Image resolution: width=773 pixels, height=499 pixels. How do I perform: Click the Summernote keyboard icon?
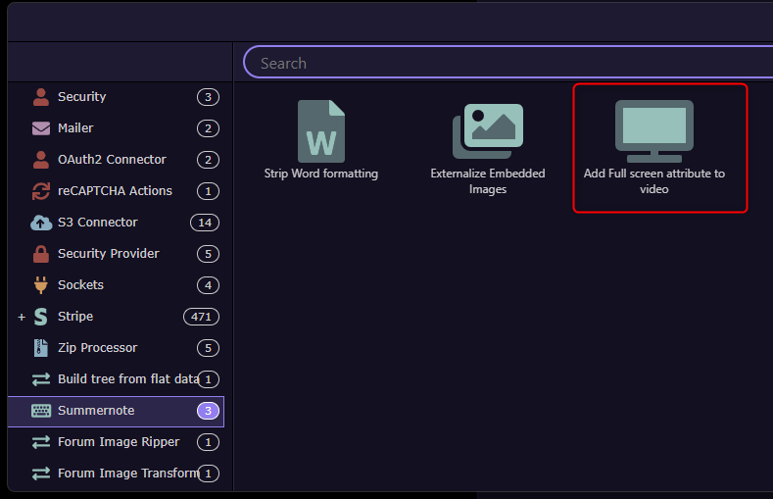click(41, 411)
